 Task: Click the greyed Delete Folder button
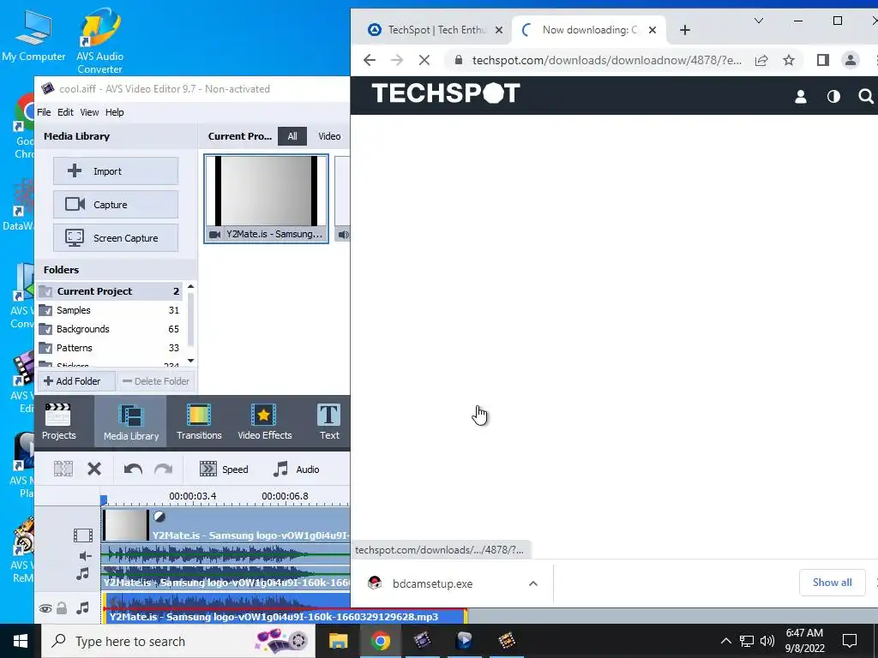[x=156, y=381]
